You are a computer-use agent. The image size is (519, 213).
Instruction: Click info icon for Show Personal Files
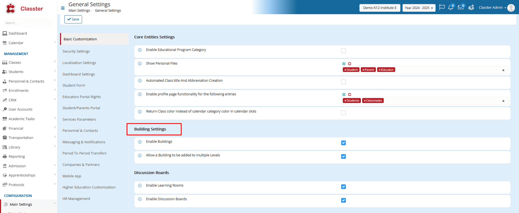[x=140, y=64]
